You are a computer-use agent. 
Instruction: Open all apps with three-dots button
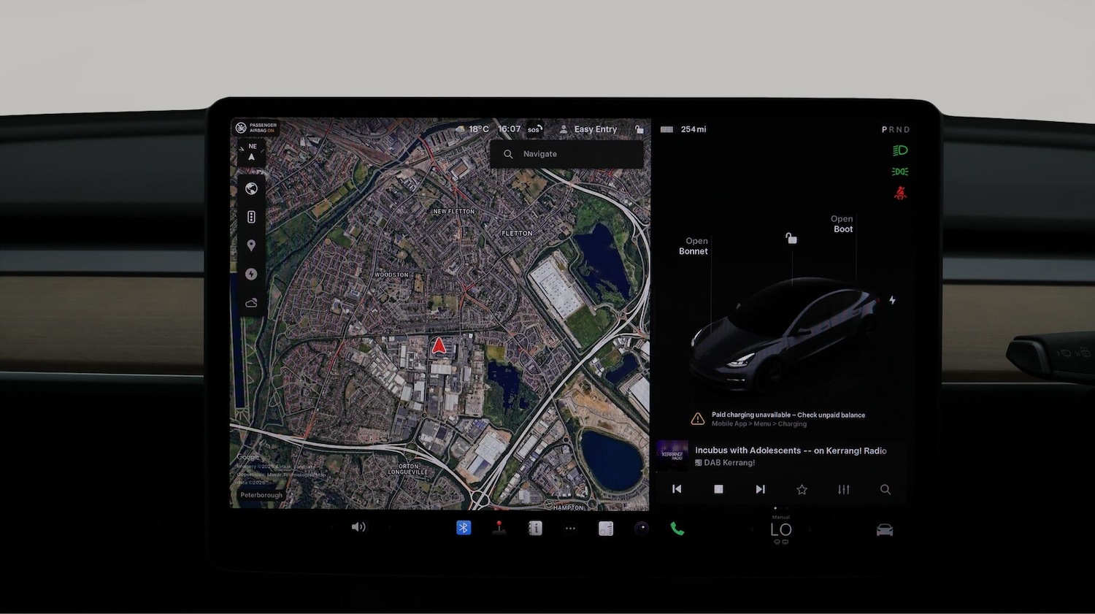click(570, 529)
